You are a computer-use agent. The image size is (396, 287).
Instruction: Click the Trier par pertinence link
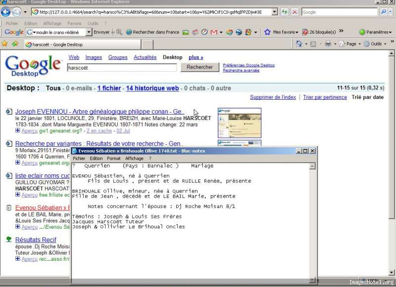[325, 97]
